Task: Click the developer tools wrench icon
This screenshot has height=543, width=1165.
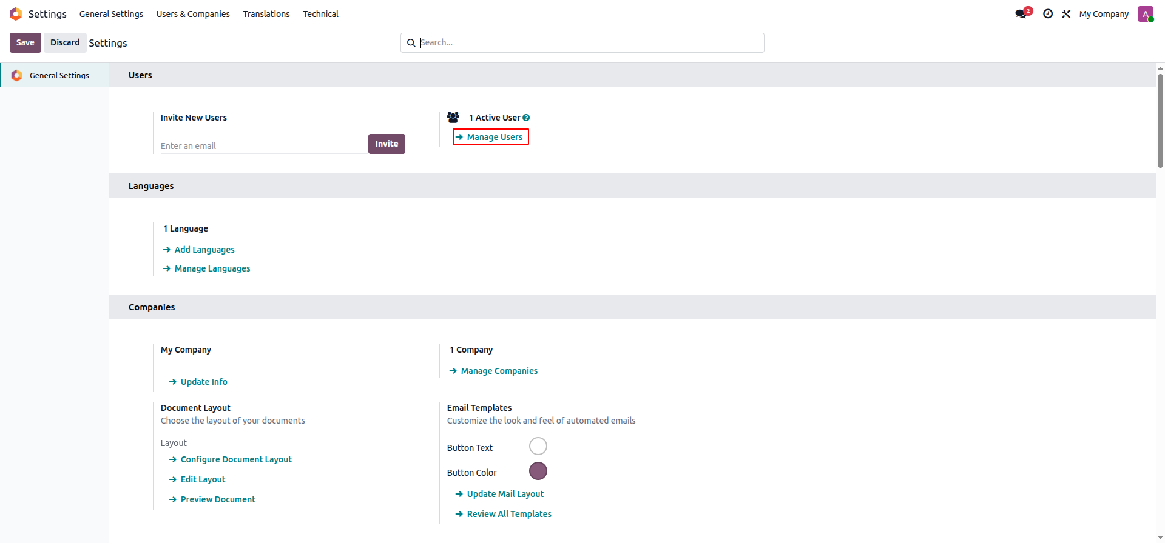Action: (1066, 13)
